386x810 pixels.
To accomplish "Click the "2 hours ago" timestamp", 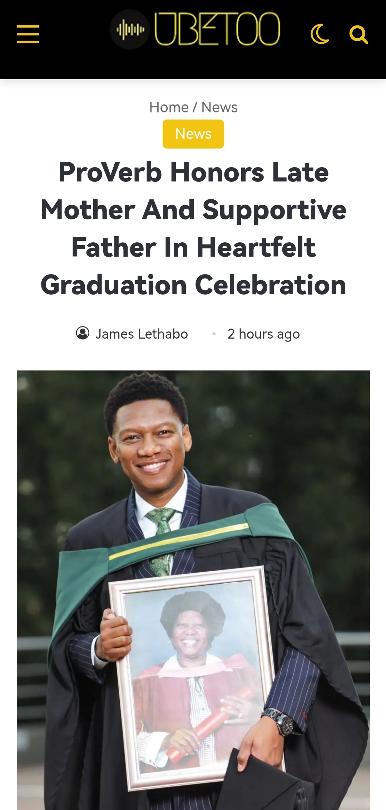I will click(x=264, y=334).
